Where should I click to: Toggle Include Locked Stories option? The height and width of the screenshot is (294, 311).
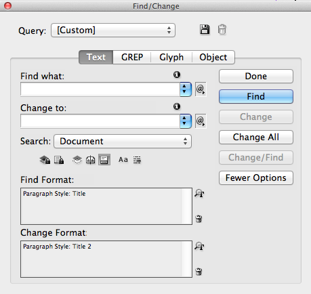pyautogui.click(x=59, y=160)
